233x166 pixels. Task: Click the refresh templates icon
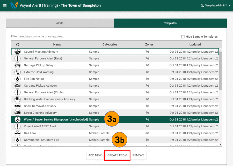tap(18, 45)
